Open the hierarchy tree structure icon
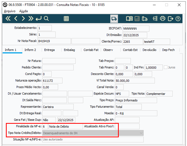The height and width of the screenshot is (146, 187). coord(155,19)
